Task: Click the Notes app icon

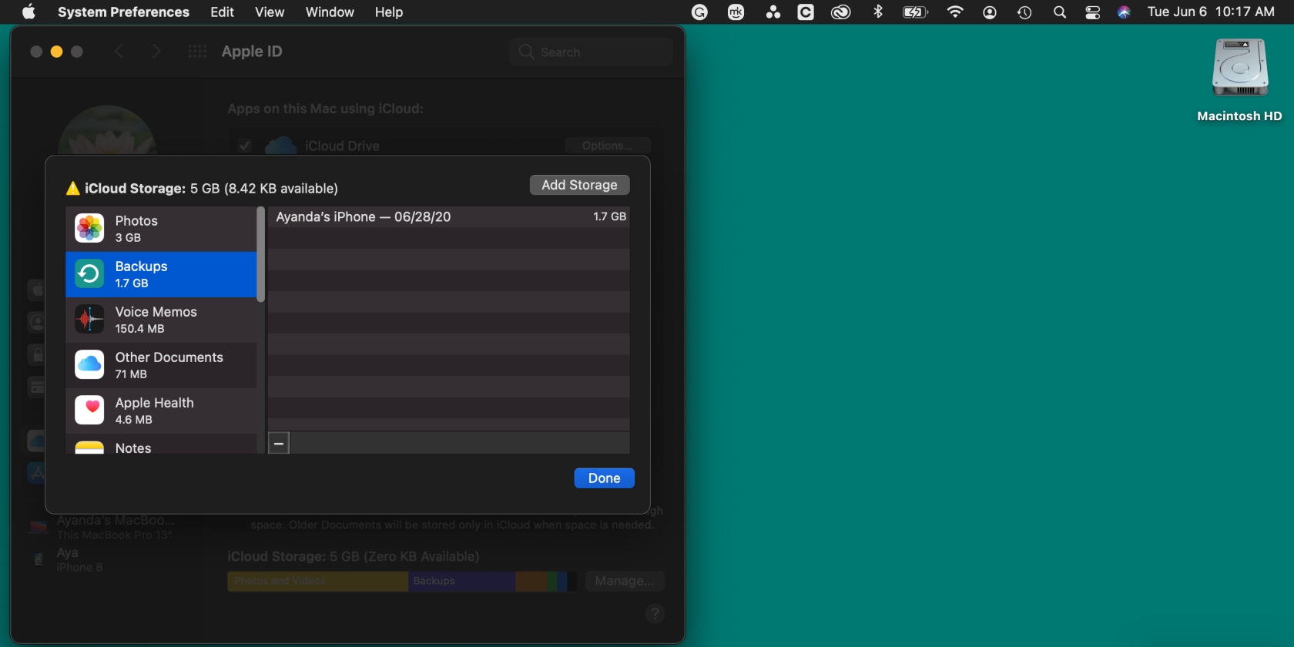Action: click(x=89, y=448)
